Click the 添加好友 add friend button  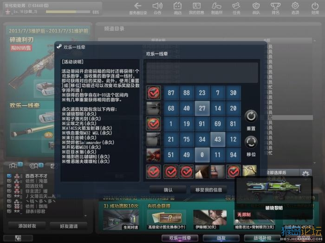pyautogui.click(x=27, y=226)
